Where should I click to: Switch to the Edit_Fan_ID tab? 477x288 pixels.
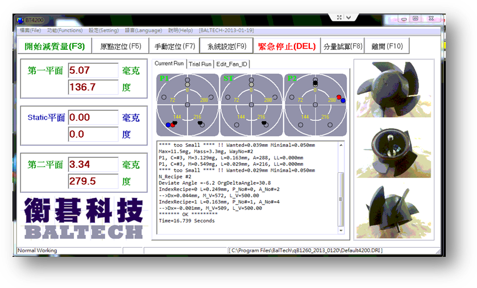[x=232, y=65]
